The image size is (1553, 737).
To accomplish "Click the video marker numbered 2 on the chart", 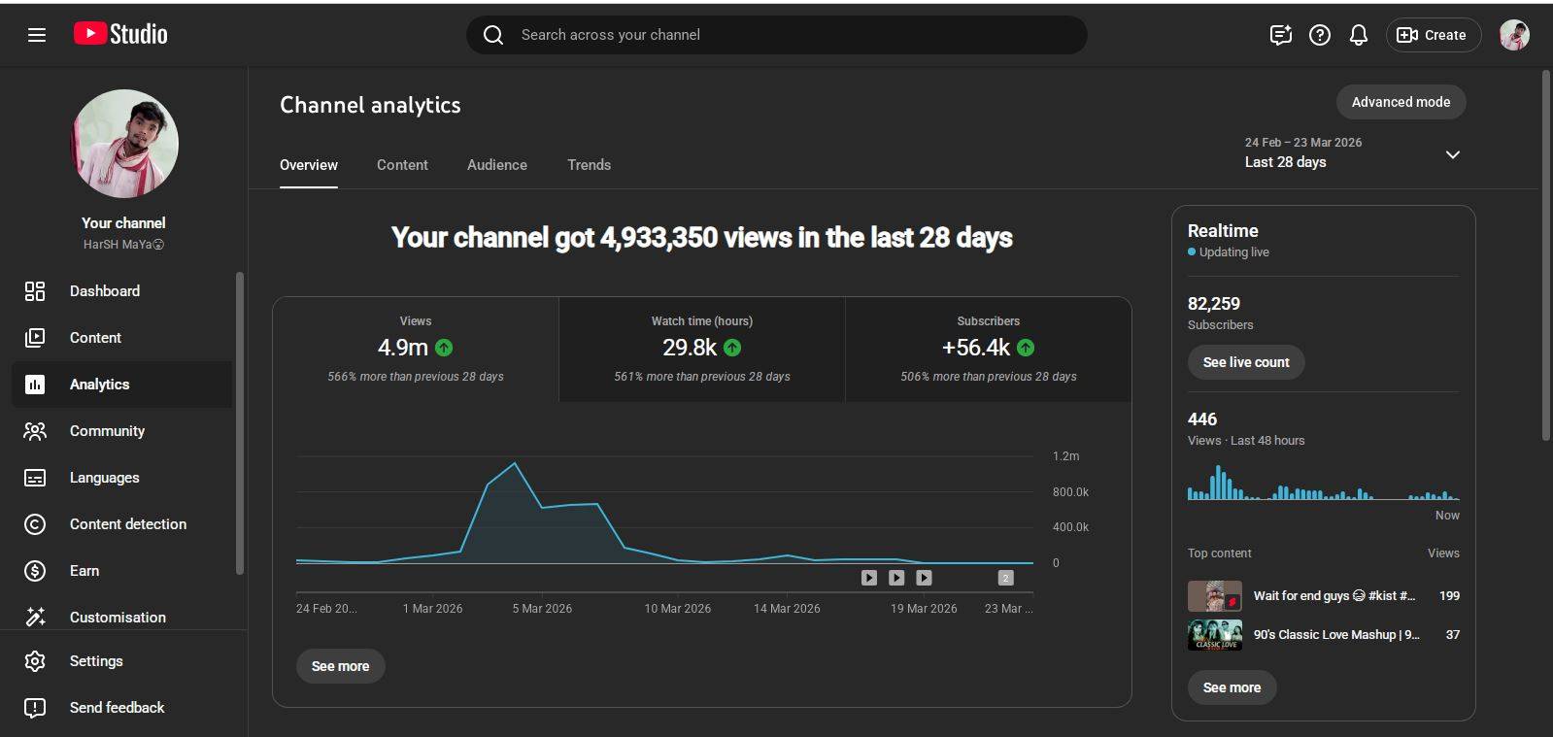I will click(1005, 578).
